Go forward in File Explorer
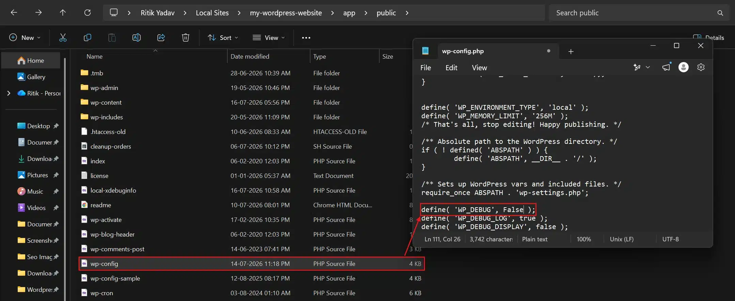735x301 pixels. point(38,13)
